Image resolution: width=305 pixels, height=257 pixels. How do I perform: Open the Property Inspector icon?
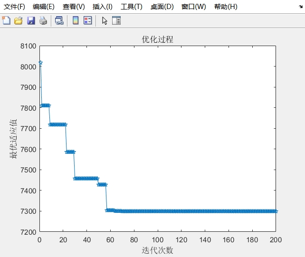tap(116, 20)
